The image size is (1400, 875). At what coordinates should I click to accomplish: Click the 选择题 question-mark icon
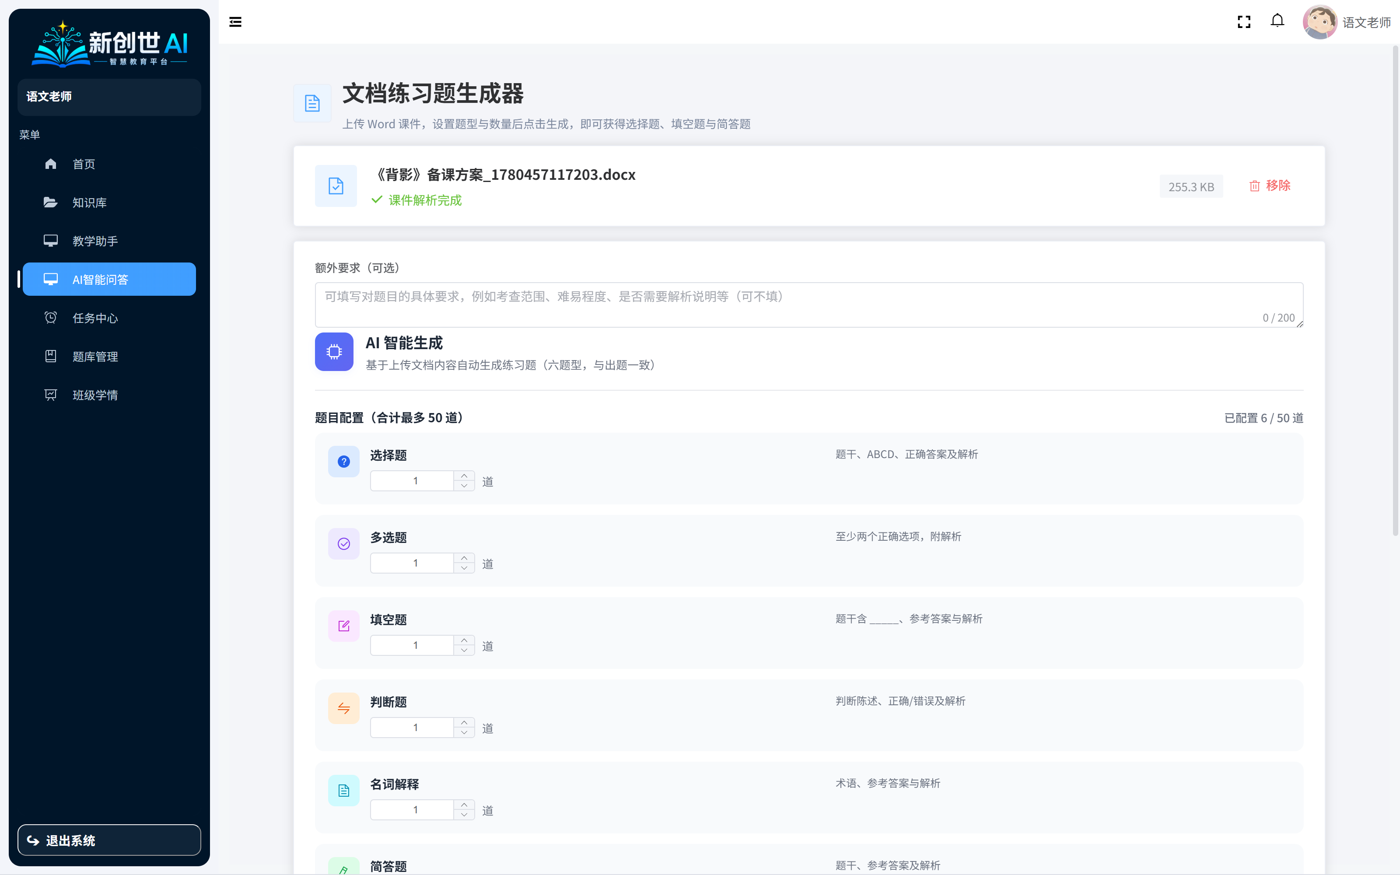[x=343, y=461]
